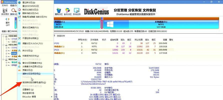Click the 文件系统 column header
223x100 pixels.
[x=94, y=40]
